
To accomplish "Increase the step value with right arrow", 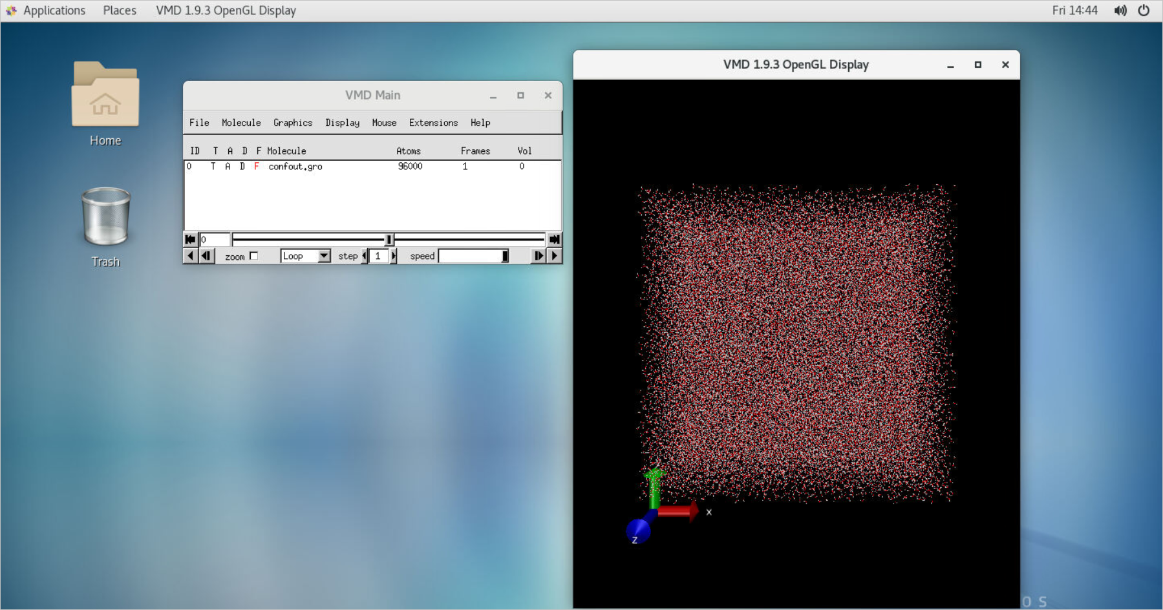I will tap(394, 256).
